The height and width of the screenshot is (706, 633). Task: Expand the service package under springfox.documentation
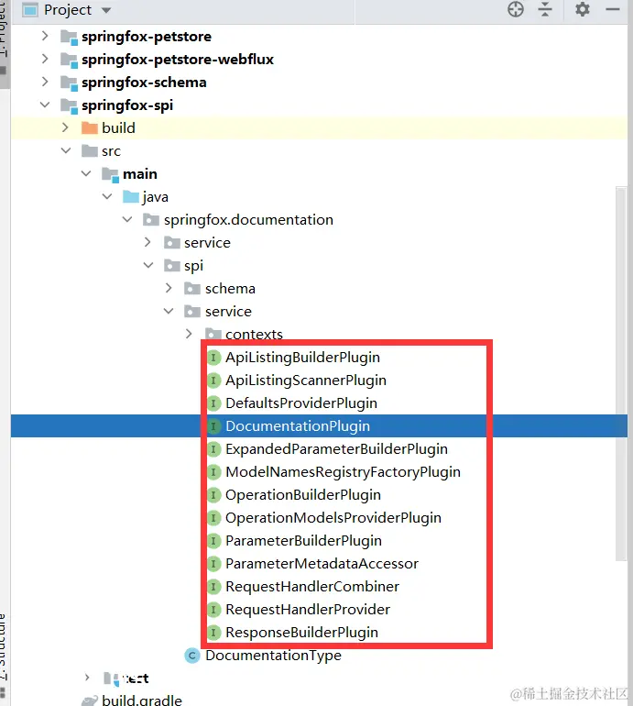pyautogui.click(x=147, y=243)
